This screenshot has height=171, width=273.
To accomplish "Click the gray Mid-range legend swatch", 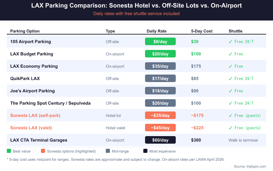I will 108,151.
